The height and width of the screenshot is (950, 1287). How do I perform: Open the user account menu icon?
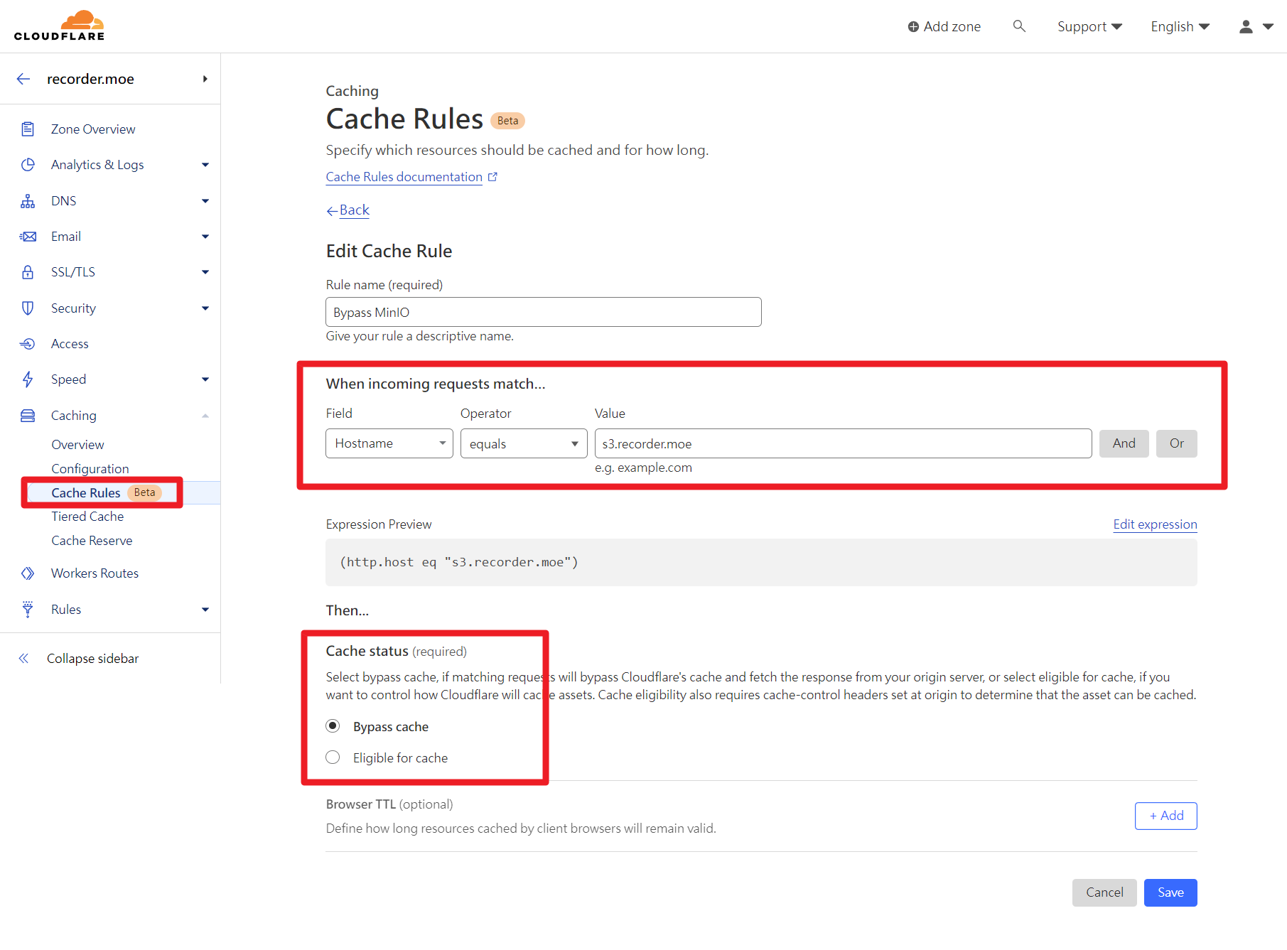[x=1246, y=26]
